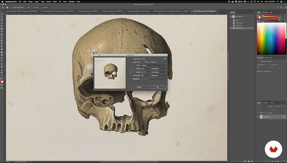This screenshot has height=163, width=287.
Task: Switch to the Channels tab
Action: pos(266,103)
